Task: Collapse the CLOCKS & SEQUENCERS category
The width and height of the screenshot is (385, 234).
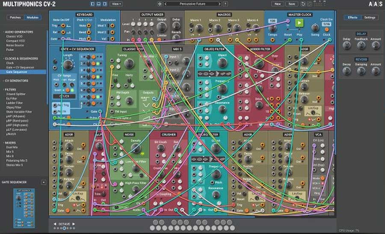Action: (21, 59)
